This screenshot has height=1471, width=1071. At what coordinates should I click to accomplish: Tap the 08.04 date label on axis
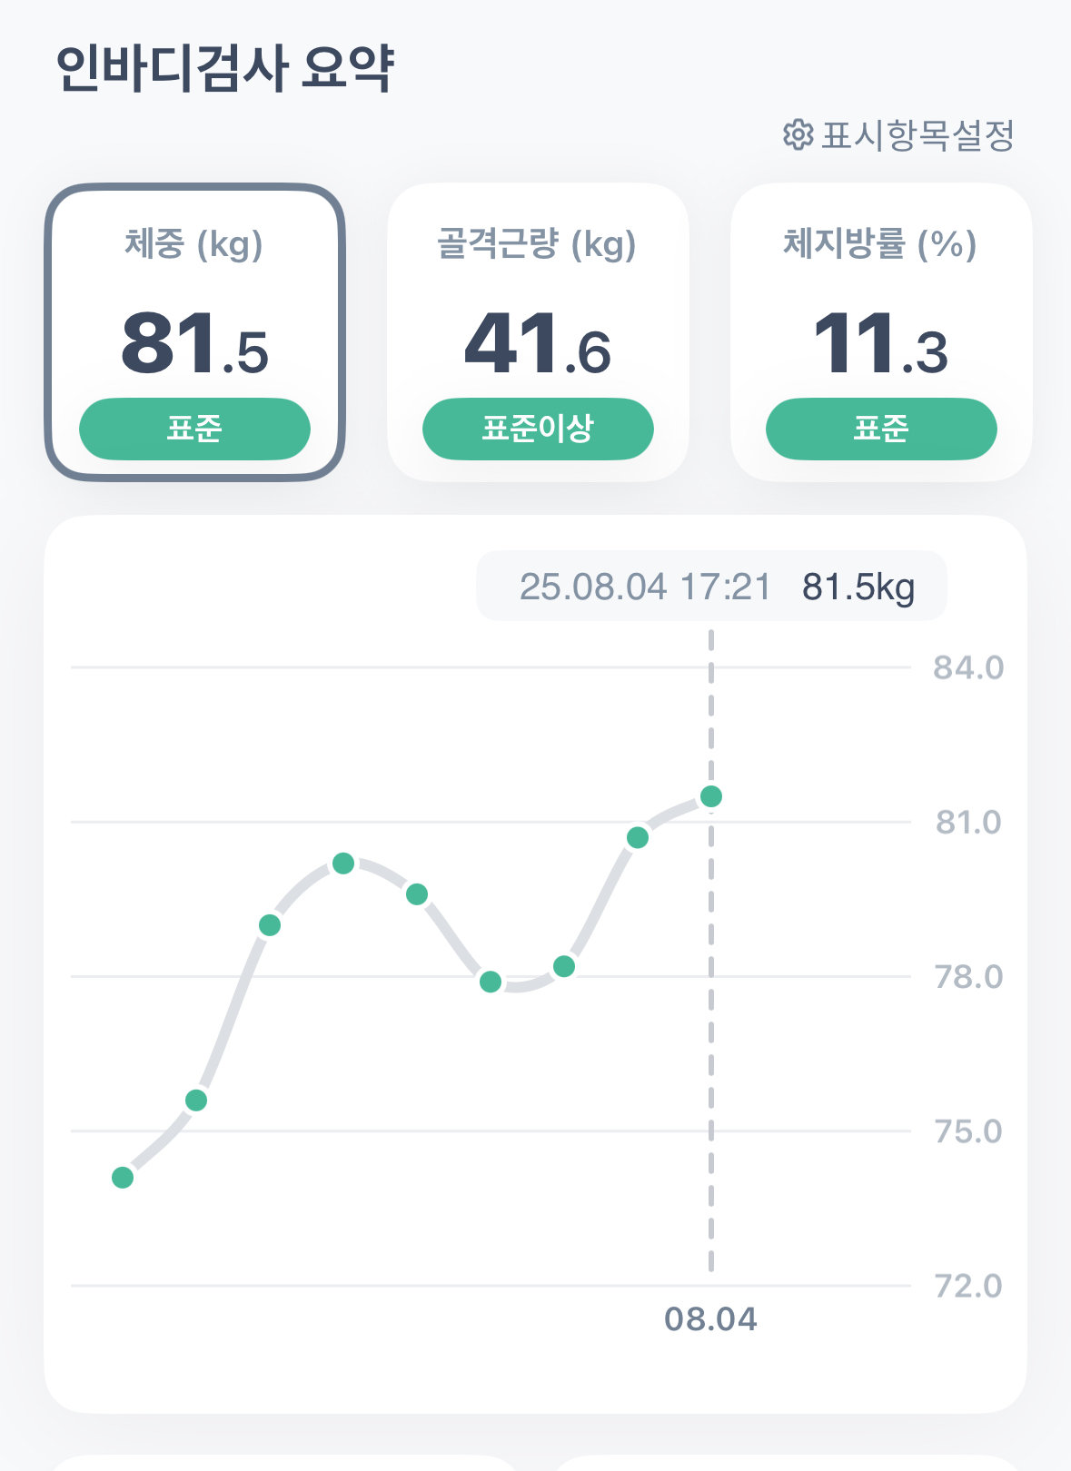(x=710, y=1319)
